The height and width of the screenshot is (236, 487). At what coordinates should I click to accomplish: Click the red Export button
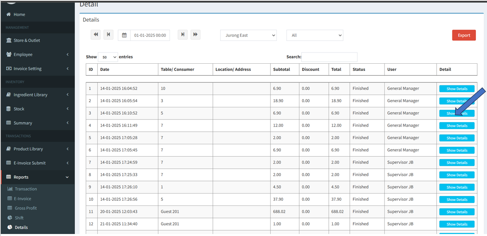[x=464, y=35]
